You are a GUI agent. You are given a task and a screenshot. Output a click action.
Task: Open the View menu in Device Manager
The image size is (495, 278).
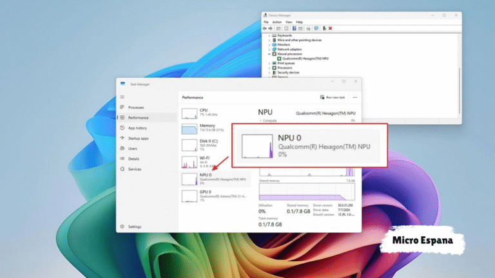pos(288,22)
